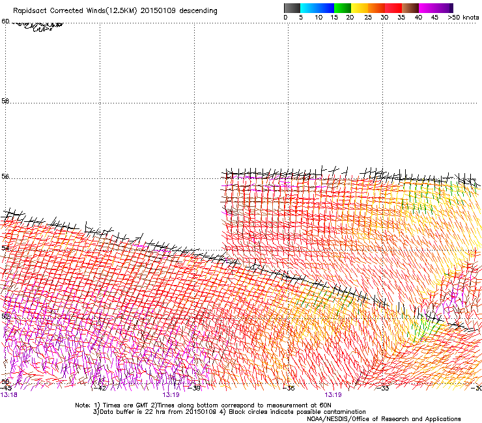This screenshot has height=423, width=482.
Task: Select the cyan 5-10 knots legend color
Action: point(309,8)
